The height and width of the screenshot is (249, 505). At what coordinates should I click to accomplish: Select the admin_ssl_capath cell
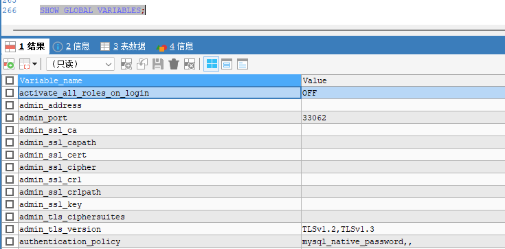[x=159, y=142]
